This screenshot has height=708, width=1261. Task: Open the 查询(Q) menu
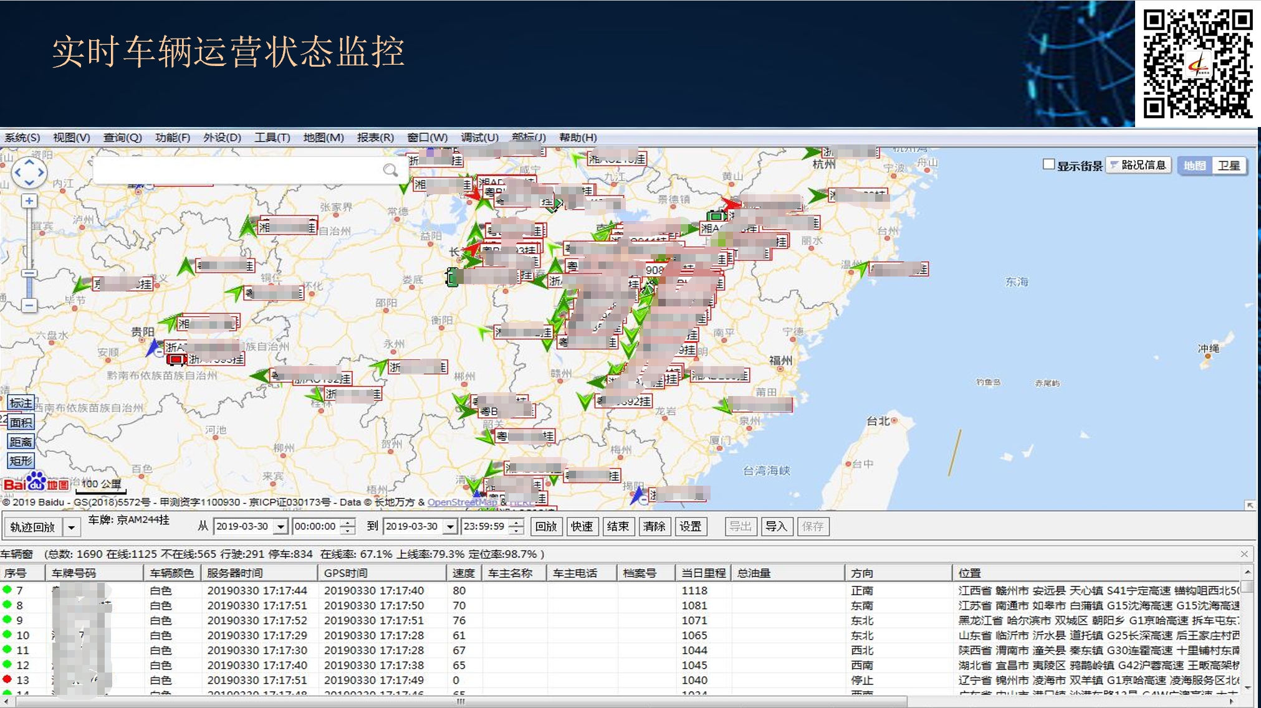[122, 138]
